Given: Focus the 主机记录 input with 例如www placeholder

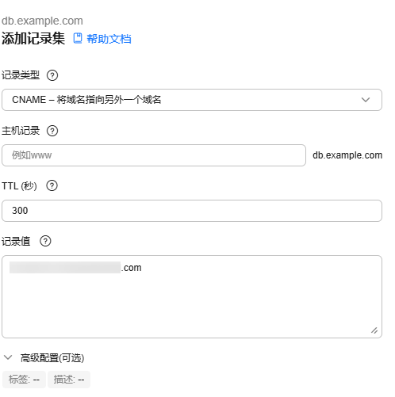Looking at the screenshot, I should point(154,155).
